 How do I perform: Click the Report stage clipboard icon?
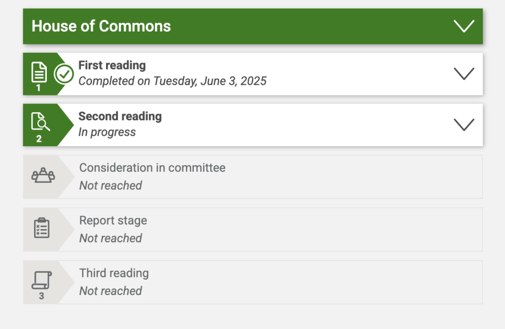click(41, 228)
